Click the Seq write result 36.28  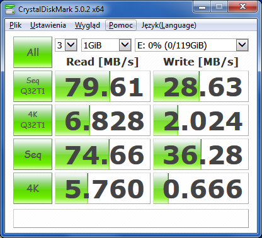tap(201, 154)
